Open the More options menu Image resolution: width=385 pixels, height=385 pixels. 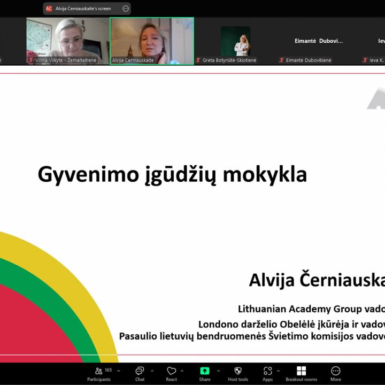pyautogui.click(x=335, y=374)
